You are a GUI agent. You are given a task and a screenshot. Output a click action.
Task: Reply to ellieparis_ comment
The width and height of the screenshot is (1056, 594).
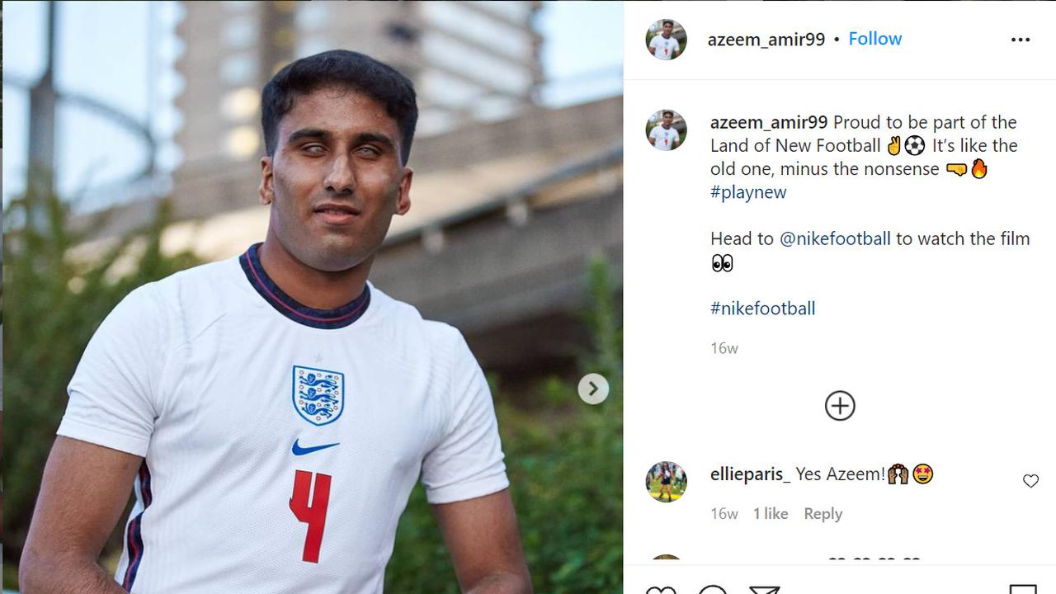pos(823,514)
